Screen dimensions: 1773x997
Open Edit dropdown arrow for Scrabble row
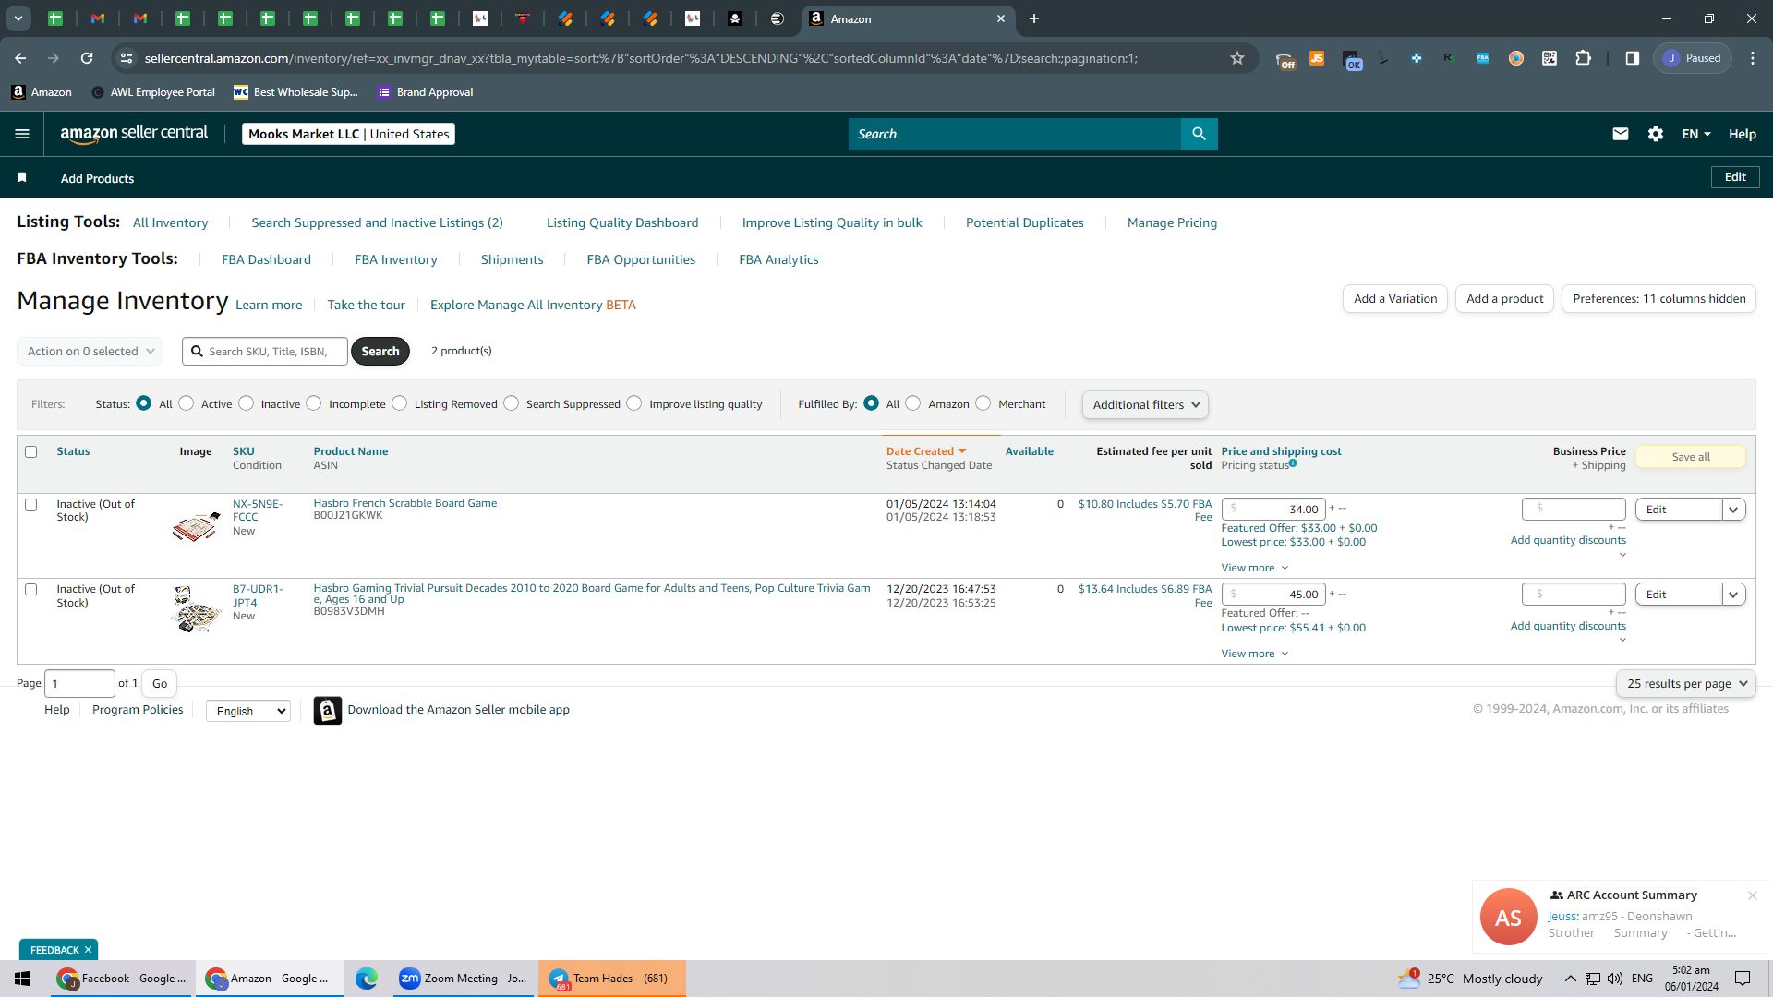coord(1733,510)
